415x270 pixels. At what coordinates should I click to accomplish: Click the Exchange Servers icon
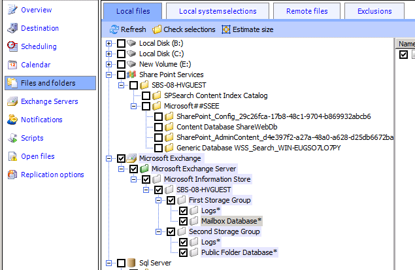[x=12, y=101]
